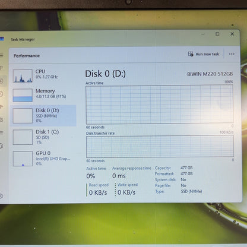Click the 0 KB/s read speed value
This screenshot has height=247, width=247.
(x=98, y=192)
